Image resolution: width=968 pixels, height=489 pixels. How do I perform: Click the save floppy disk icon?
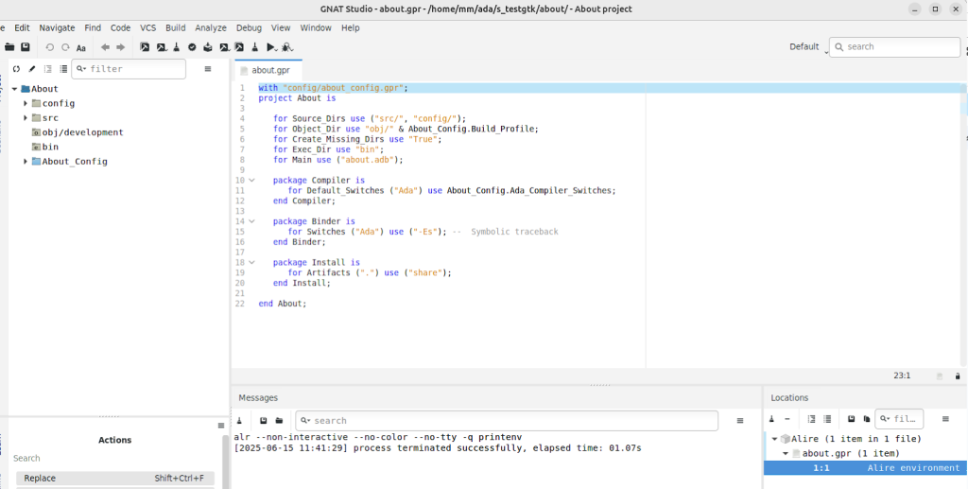coord(26,47)
